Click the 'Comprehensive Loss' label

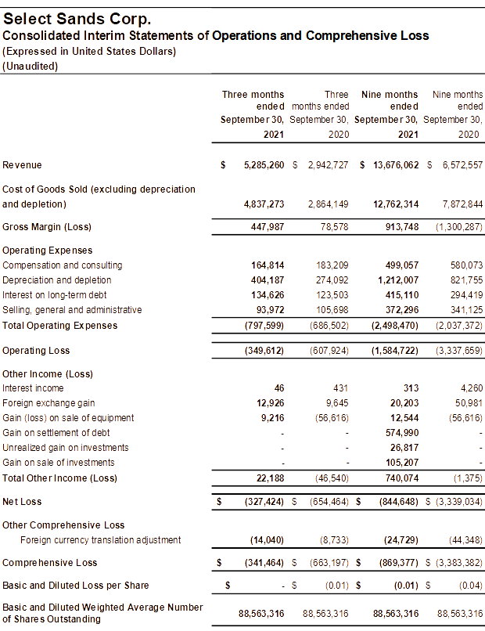(50, 563)
